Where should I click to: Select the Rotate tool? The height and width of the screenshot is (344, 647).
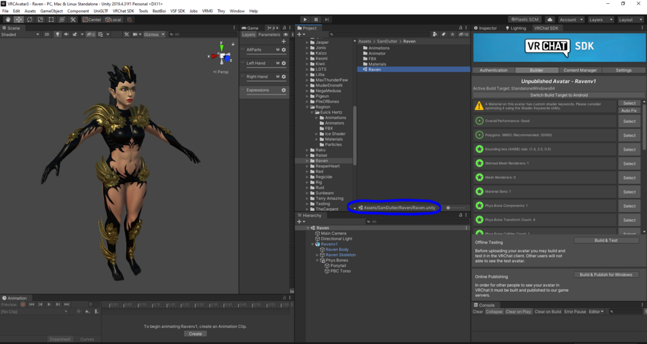30,19
